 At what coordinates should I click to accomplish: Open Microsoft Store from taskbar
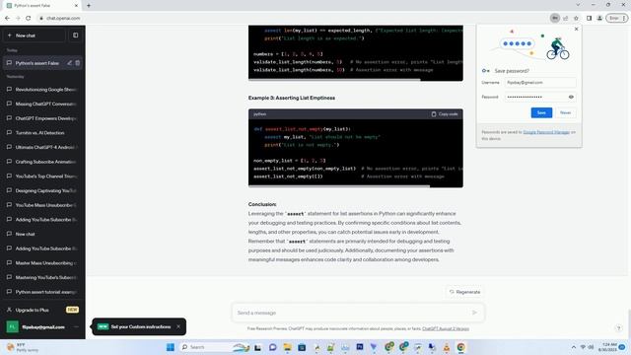(x=302, y=347)
